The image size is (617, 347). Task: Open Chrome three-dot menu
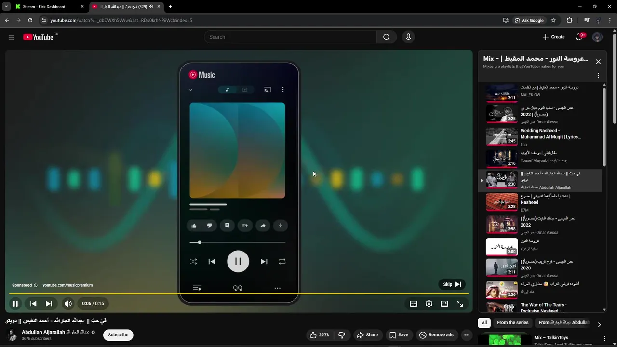[x=610, y=20]
